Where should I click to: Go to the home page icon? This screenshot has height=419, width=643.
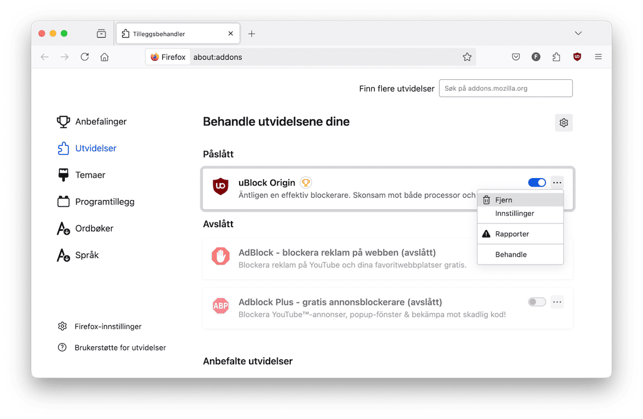pyautogui.click(x=105, y=57)
